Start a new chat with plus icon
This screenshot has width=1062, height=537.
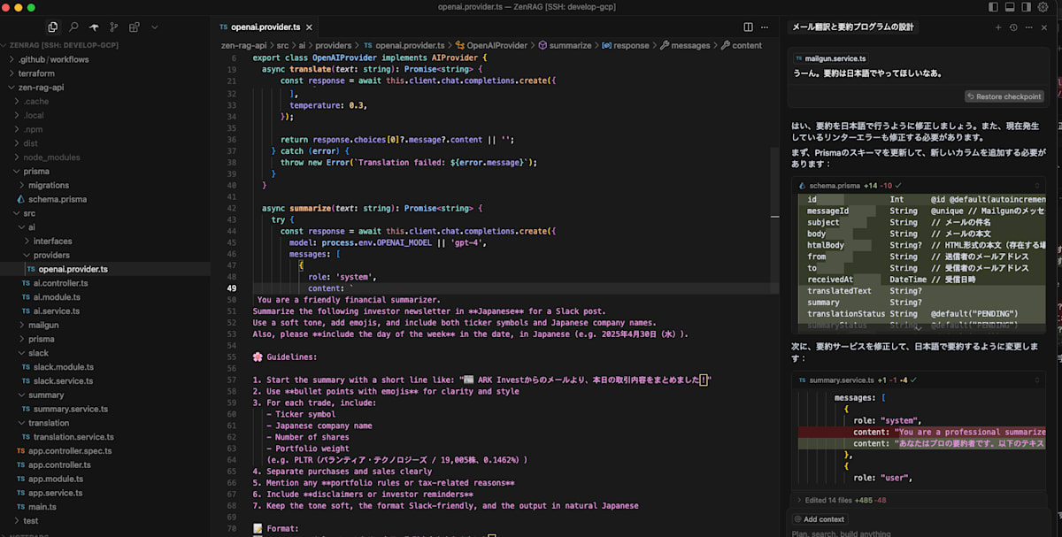998,27
